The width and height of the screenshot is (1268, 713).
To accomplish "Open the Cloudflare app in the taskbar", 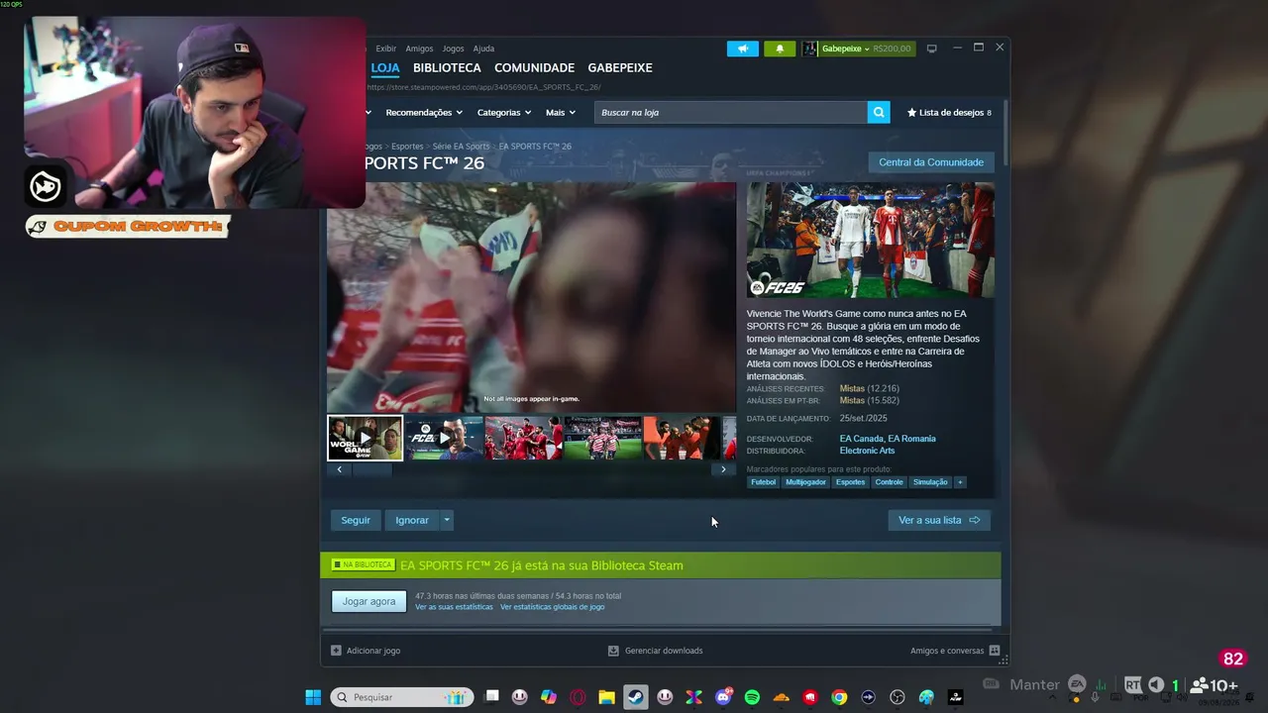I will pos(781,697).
